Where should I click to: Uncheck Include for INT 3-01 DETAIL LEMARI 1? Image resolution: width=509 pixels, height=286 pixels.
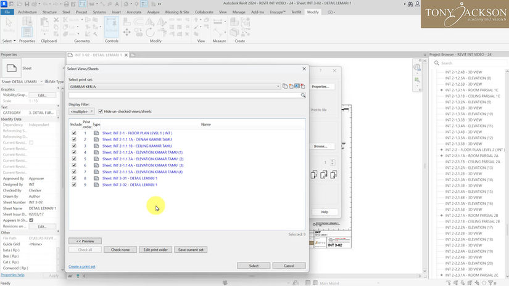74,178
